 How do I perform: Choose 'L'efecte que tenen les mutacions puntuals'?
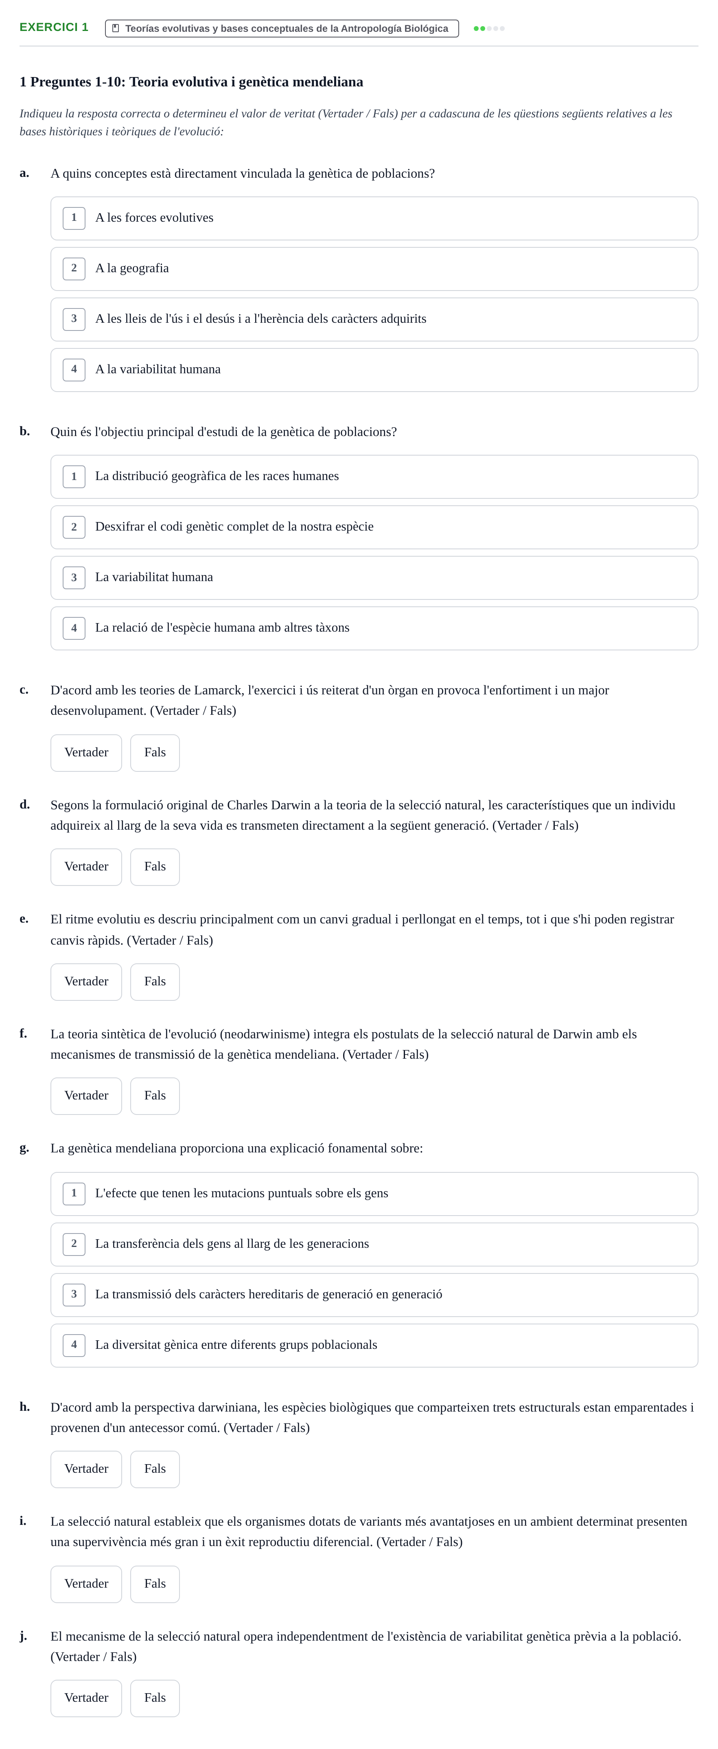374,1194
